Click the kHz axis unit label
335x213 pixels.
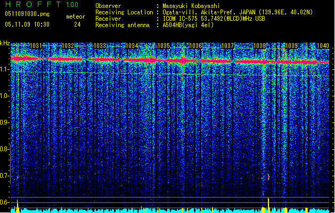(x=5, y=43)
